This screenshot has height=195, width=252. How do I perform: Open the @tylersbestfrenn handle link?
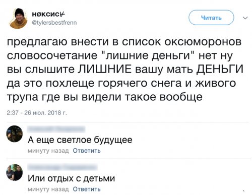pyautogui.click(x=54, y=22)
